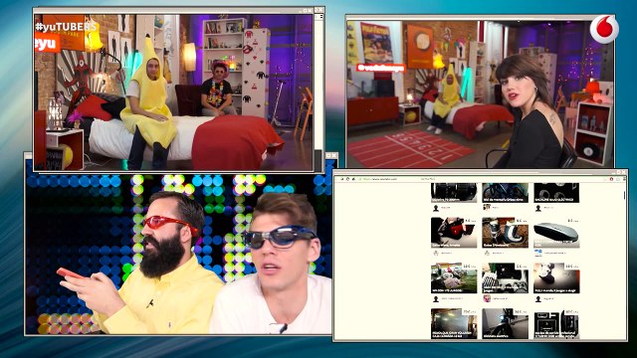This screenshot has height=358, width=637.
Task: Click seller avatar below the bicycle listing
Action: (487, 208)
